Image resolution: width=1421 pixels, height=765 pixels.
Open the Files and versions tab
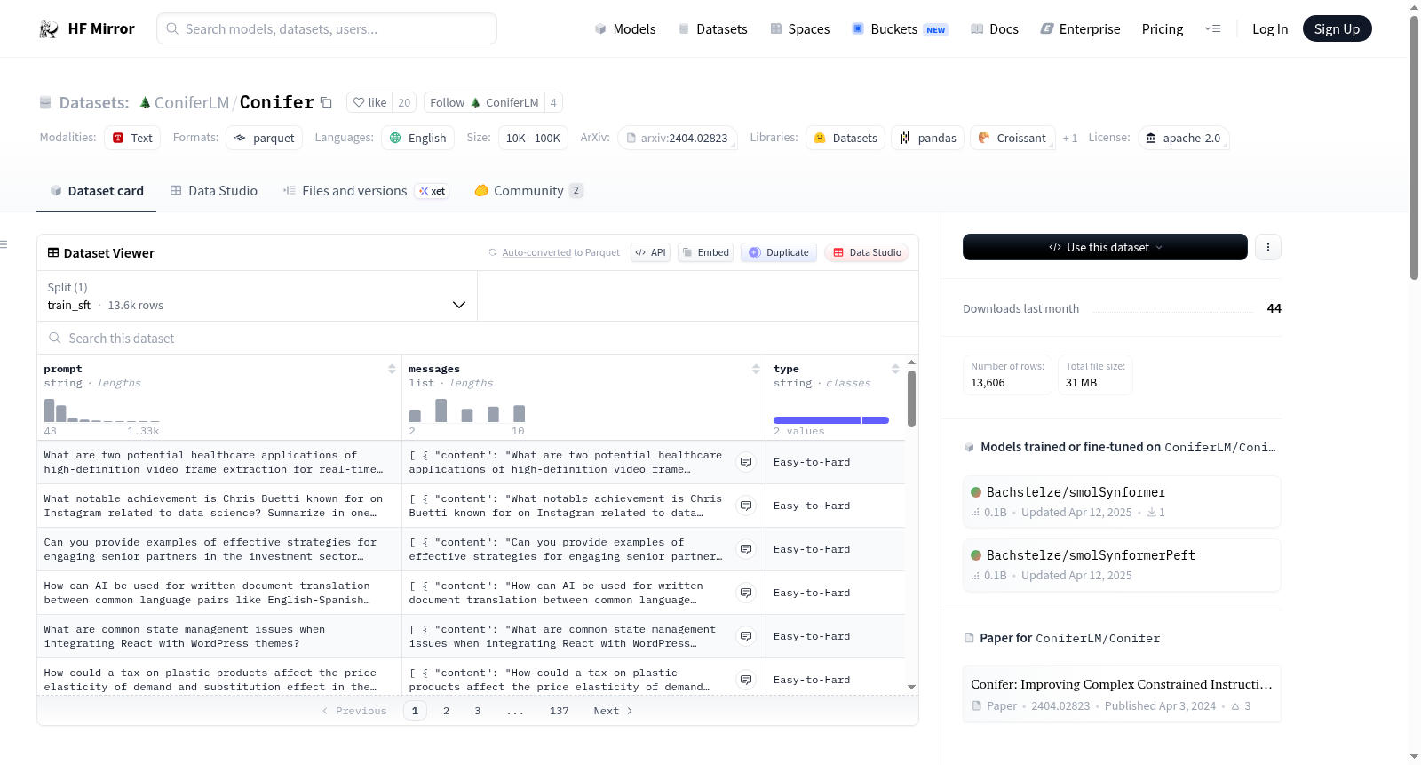pyautogui.click(x=366, y=191)
